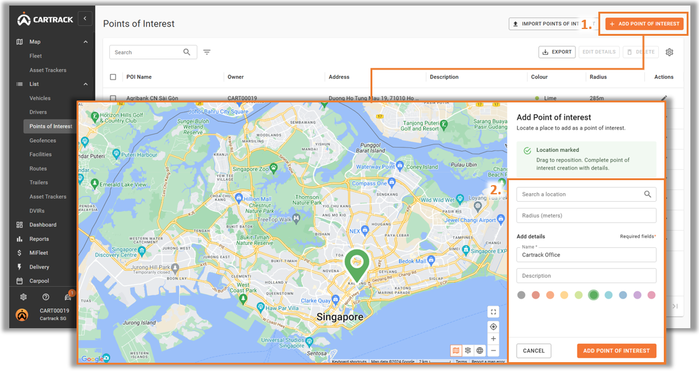
Task: Pick the pink colour swatch
Action: pos(651,295)
